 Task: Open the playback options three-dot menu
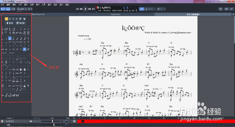[x=130, y=7]
